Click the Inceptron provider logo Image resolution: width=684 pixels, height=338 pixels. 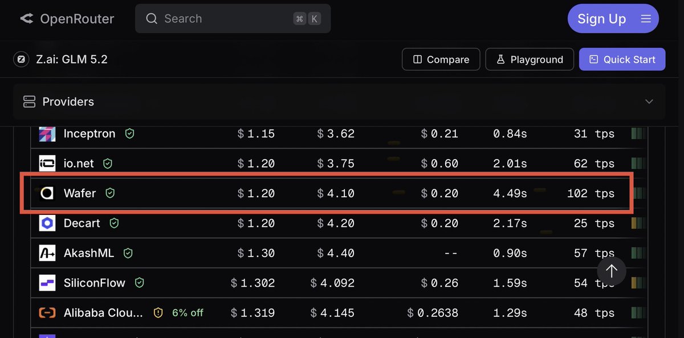[47, 134]
